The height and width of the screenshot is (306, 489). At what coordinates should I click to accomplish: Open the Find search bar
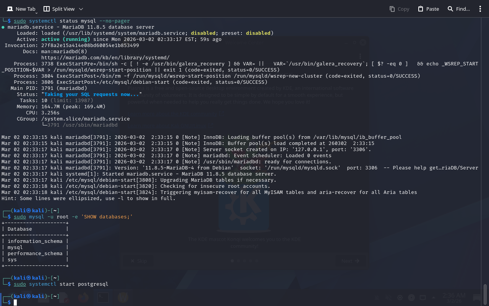click(x=458, y=9)
